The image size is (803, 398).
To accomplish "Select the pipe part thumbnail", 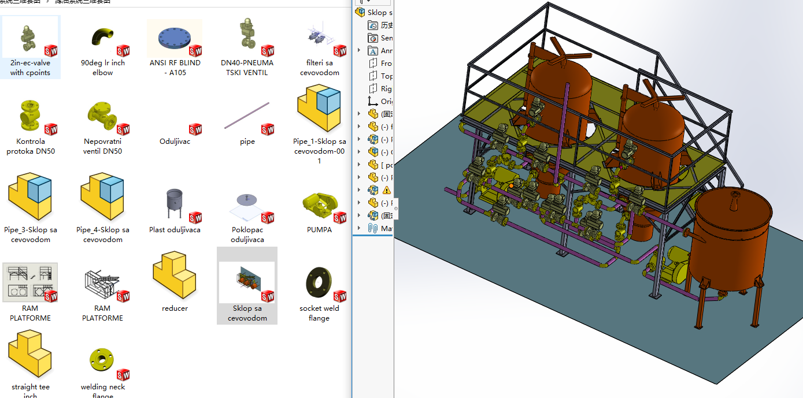I will (x=247, y=116).
